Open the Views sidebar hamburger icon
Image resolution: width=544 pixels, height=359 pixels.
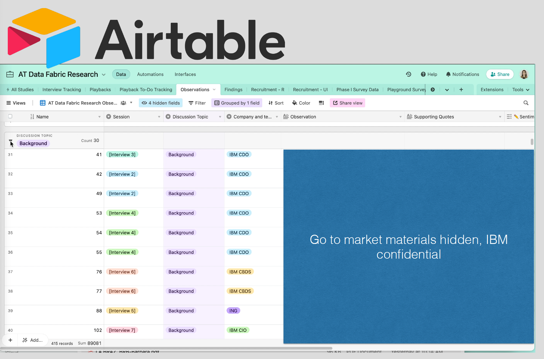9,103
